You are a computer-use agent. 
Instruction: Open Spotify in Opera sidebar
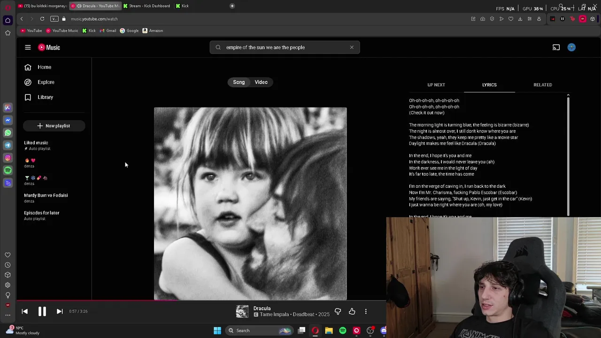8,170
